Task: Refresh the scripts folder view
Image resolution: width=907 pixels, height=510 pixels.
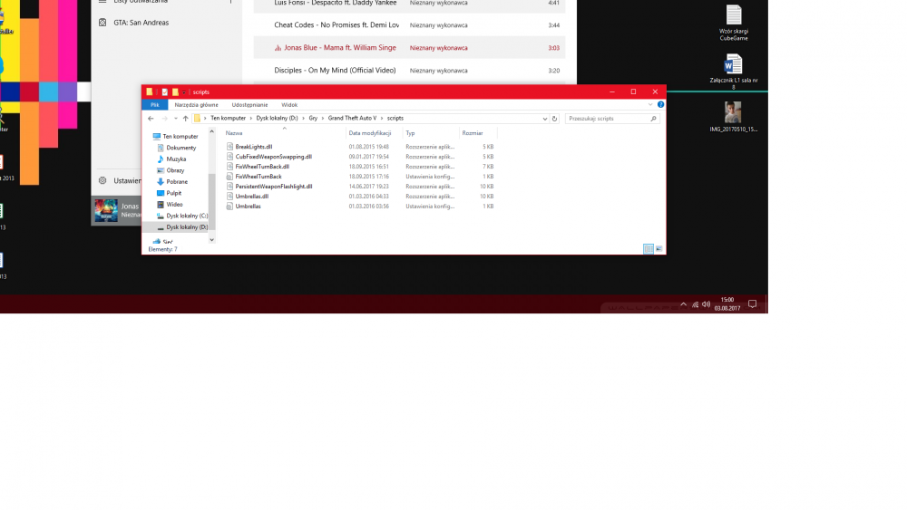Action: tap(554, 119)
